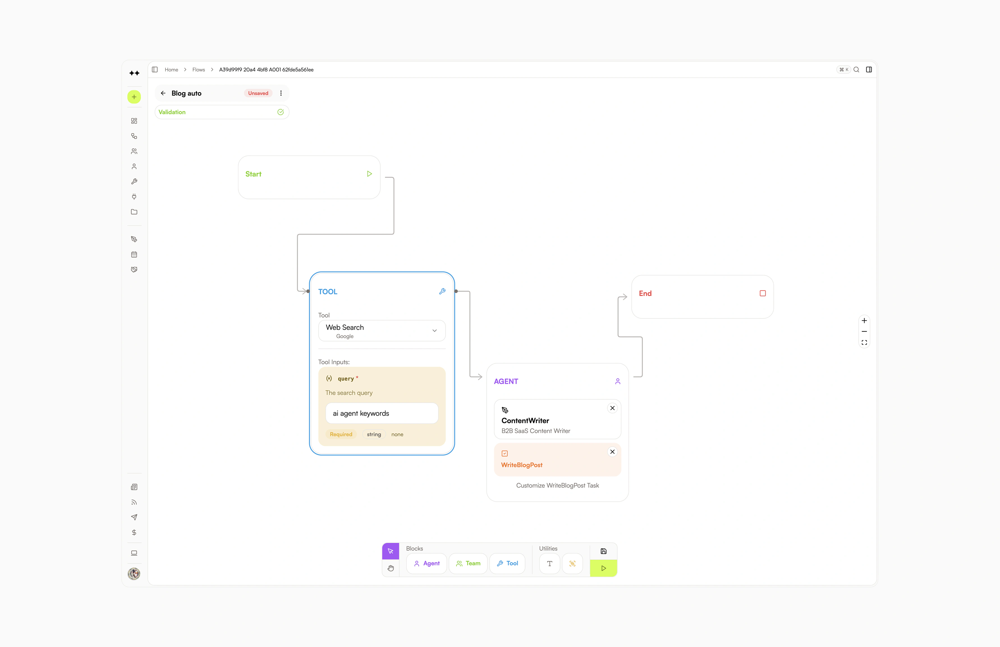Select the hand pan tool in bottom toolbar
Screen dimensions: 1000x647
click(x=390, y=568)
